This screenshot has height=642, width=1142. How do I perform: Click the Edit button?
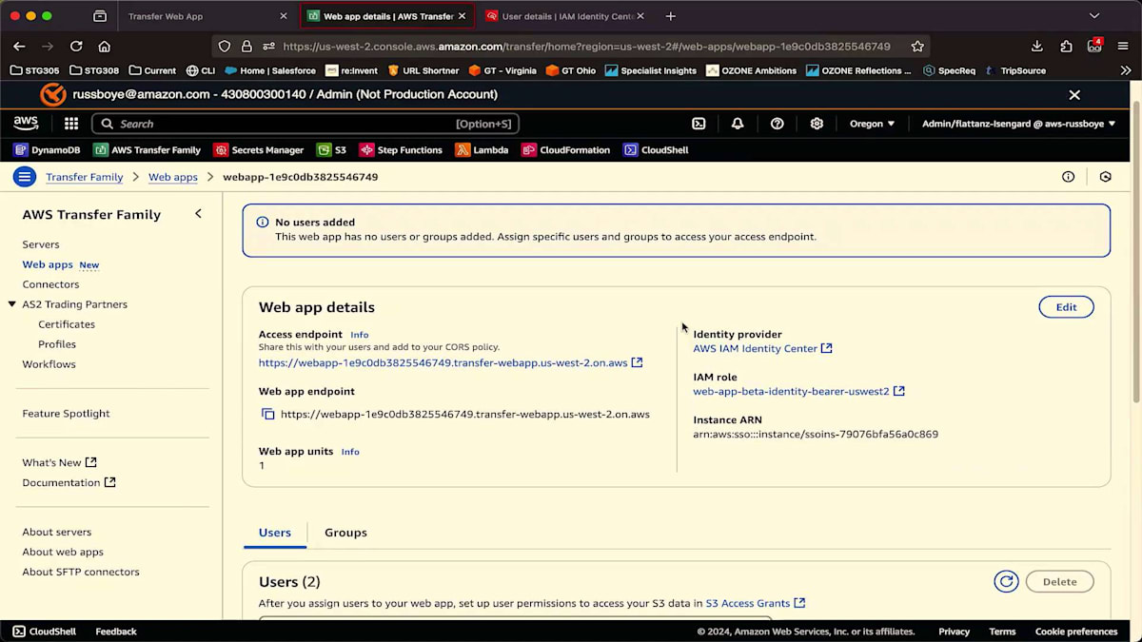click(x=1066, y=307)
